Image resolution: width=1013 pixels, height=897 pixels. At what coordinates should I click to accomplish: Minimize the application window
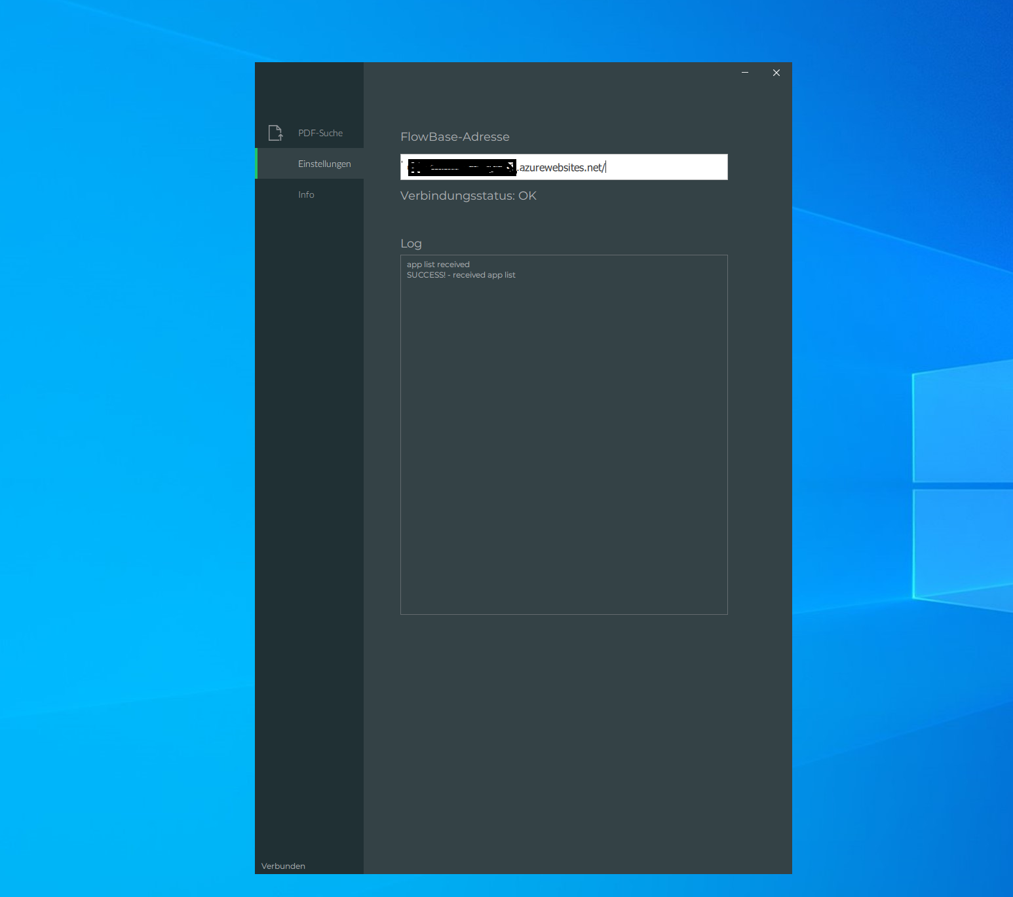pyautogui.click(x=745, y=73)
